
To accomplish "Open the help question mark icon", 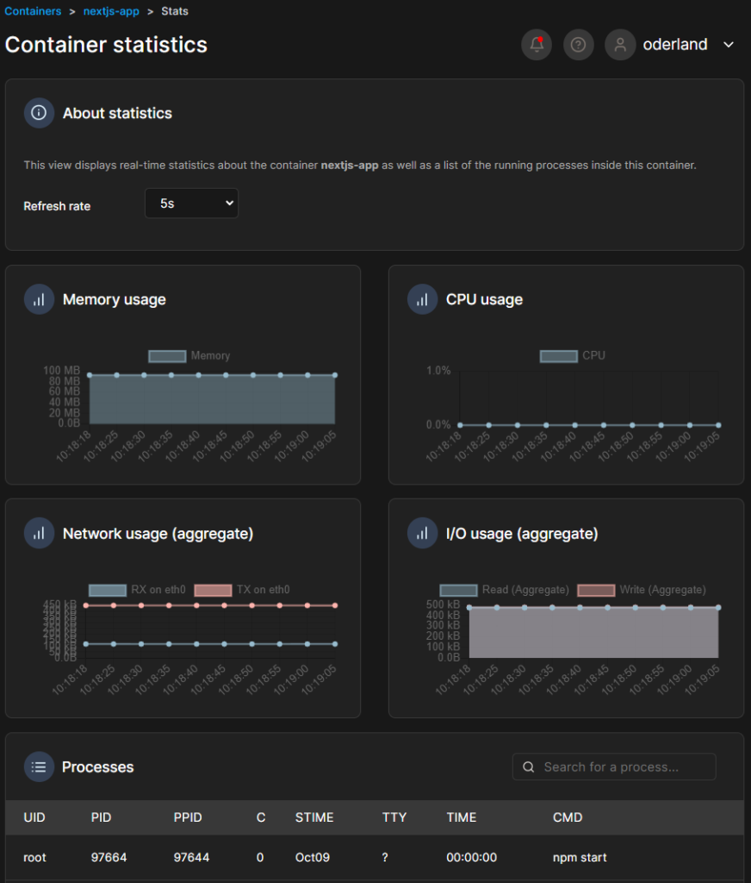I will coord(578,45).
